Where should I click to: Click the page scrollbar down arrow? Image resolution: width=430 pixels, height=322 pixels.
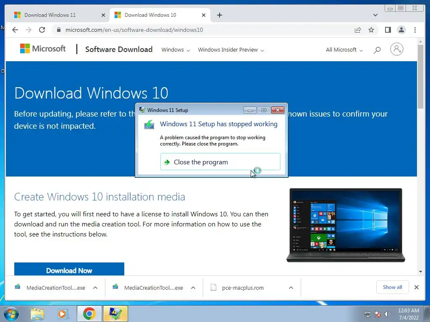click(x=420, y=272)
